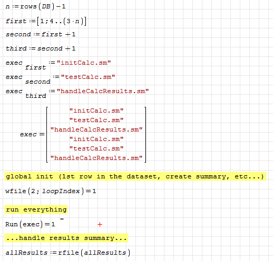The image size is (273, 261).
Task: Select the second := first + 1 line
Action: [41, 34]
